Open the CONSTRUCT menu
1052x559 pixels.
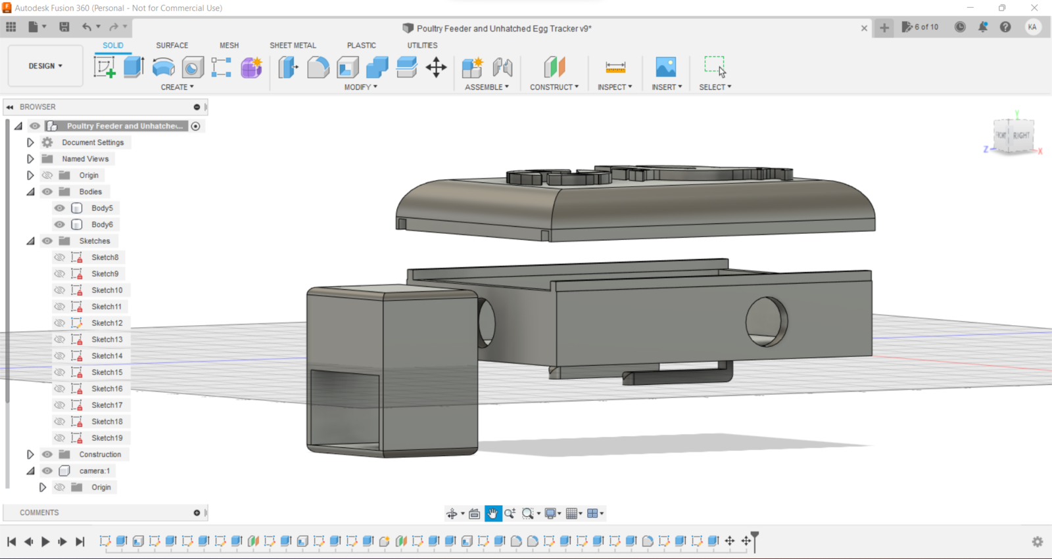click(x=554, y=87)
